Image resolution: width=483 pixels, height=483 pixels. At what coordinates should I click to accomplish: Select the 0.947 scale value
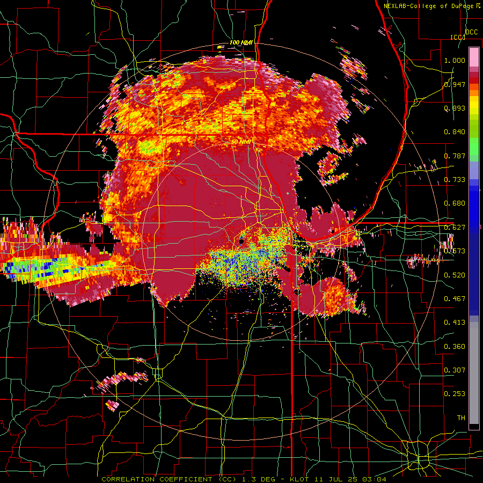click(x=455, y=84)
